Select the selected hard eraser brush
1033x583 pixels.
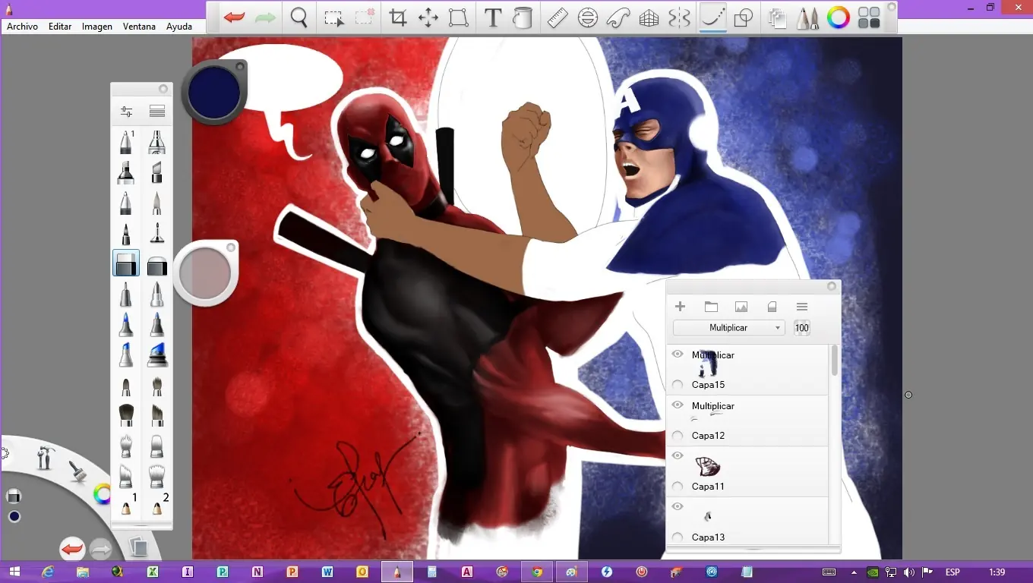coord(126,263)
